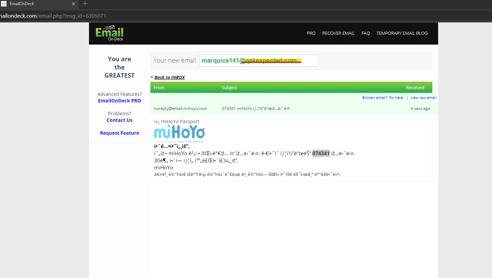Viewport: 492px width, 278px height.
Task: Click the temporary email address field
Action: click(259, 61)
